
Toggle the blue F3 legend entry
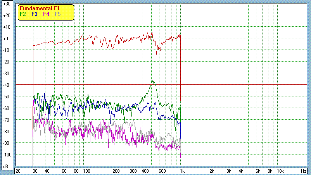[x=35, y=14]
